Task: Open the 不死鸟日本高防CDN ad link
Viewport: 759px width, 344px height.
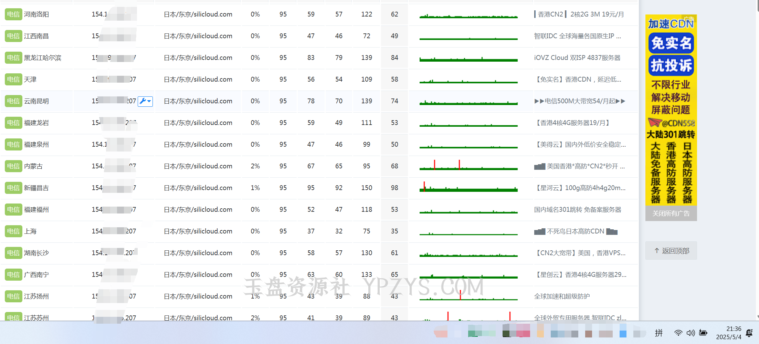Action: pos(576,231)
